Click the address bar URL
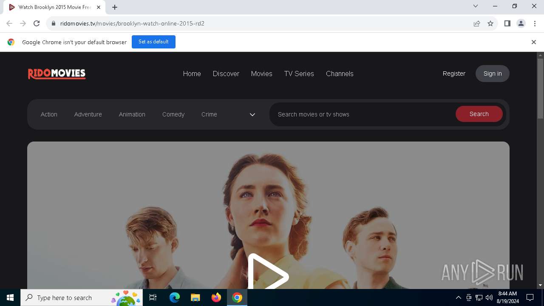This screenshot has width=544, height=306. click(x=132, y=23)
